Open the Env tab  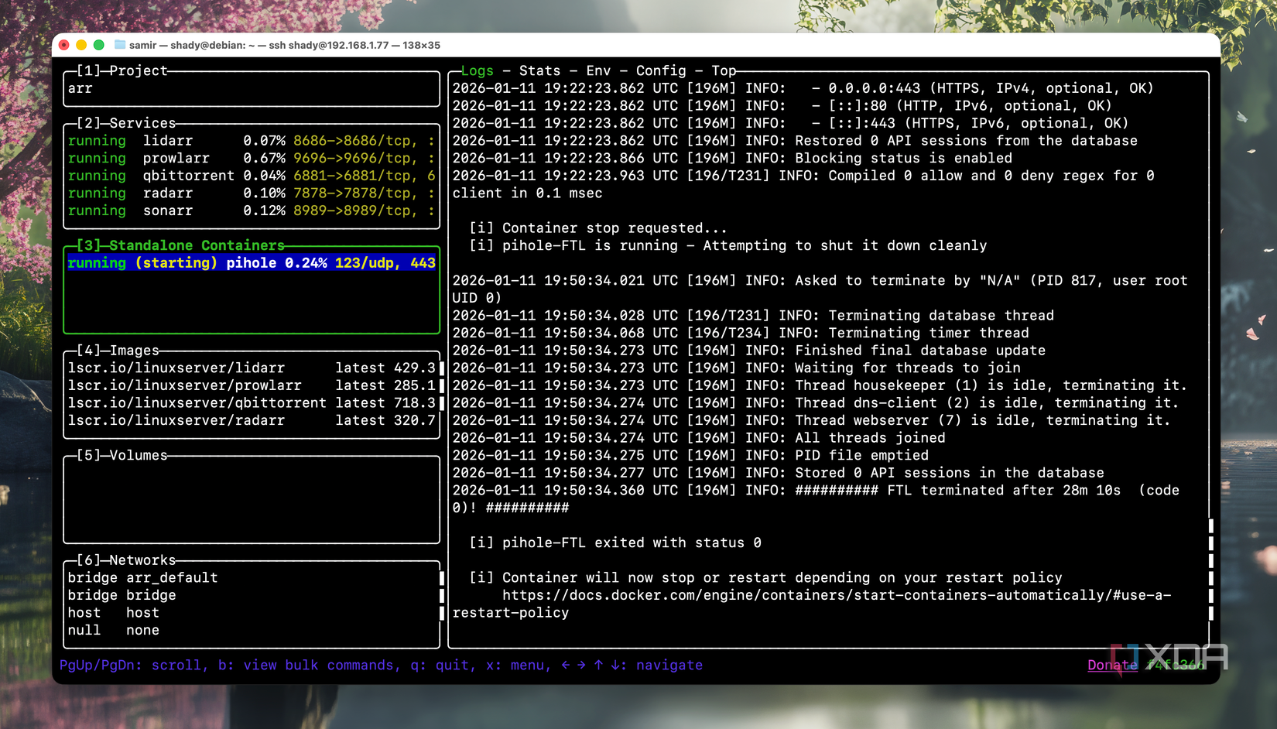click(x=597, y=70)
